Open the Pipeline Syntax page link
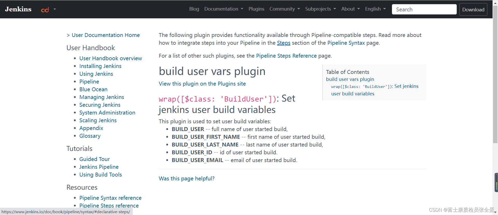The image size is (498, 215). coord(346,43)
